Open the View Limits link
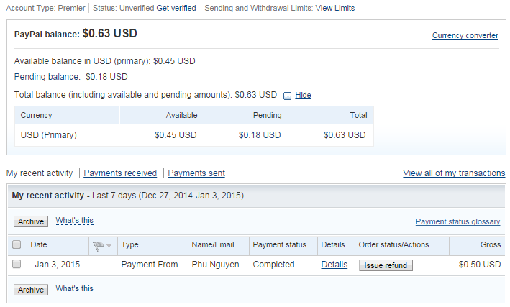Screen dimensions: 510x307 [334, 9]
